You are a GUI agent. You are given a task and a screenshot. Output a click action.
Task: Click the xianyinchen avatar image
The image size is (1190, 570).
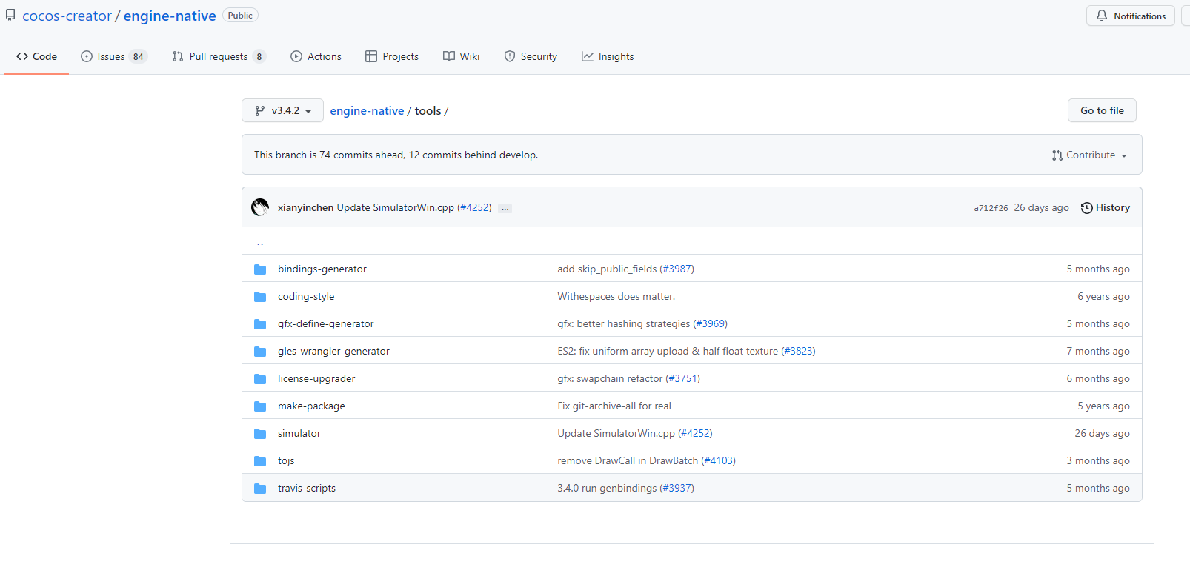click(x=260, y=207)
